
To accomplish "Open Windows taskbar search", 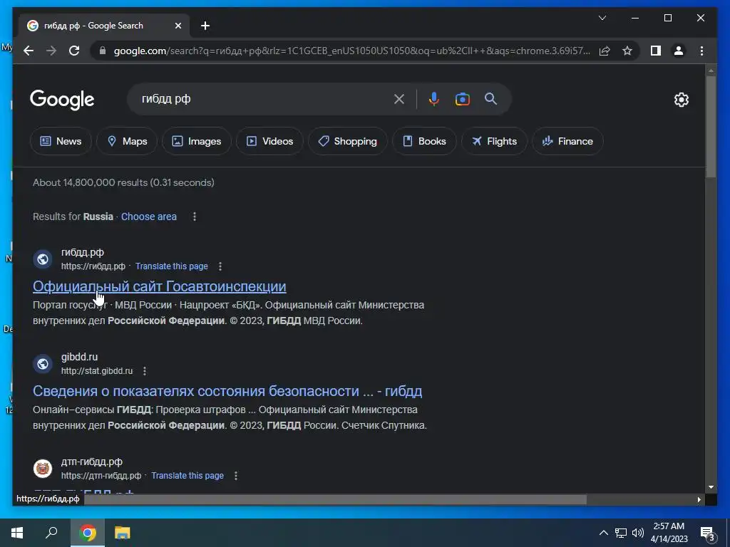I will [51, 533].
